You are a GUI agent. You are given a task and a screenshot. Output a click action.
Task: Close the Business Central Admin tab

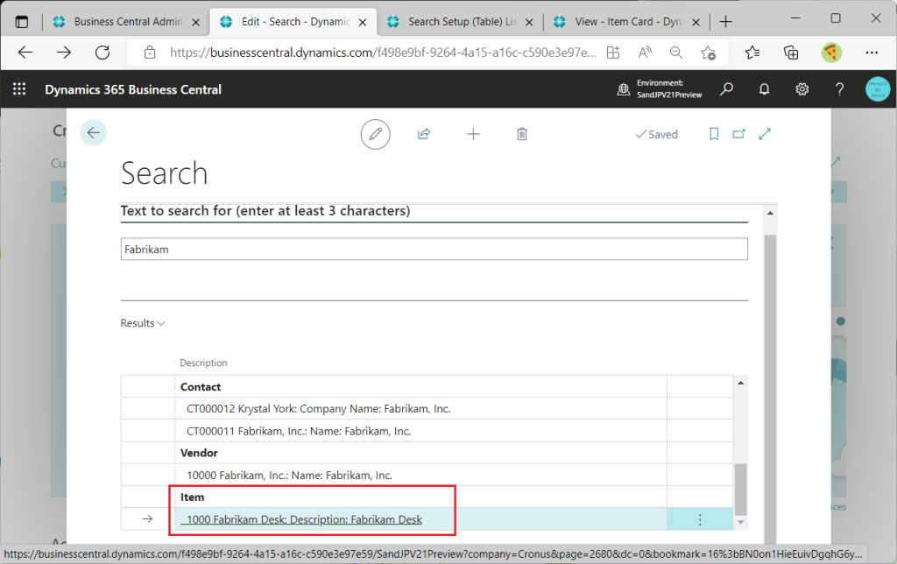click(195, 22)
